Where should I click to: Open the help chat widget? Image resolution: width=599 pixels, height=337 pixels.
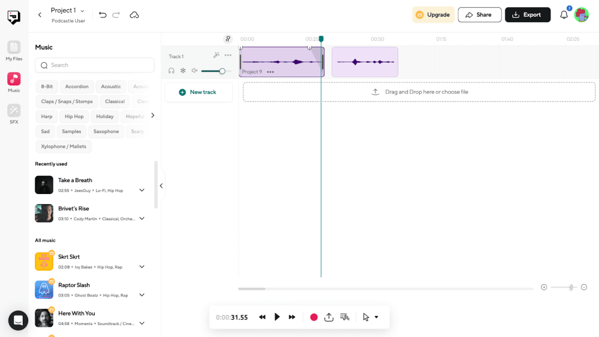click(x=18, y=320)
